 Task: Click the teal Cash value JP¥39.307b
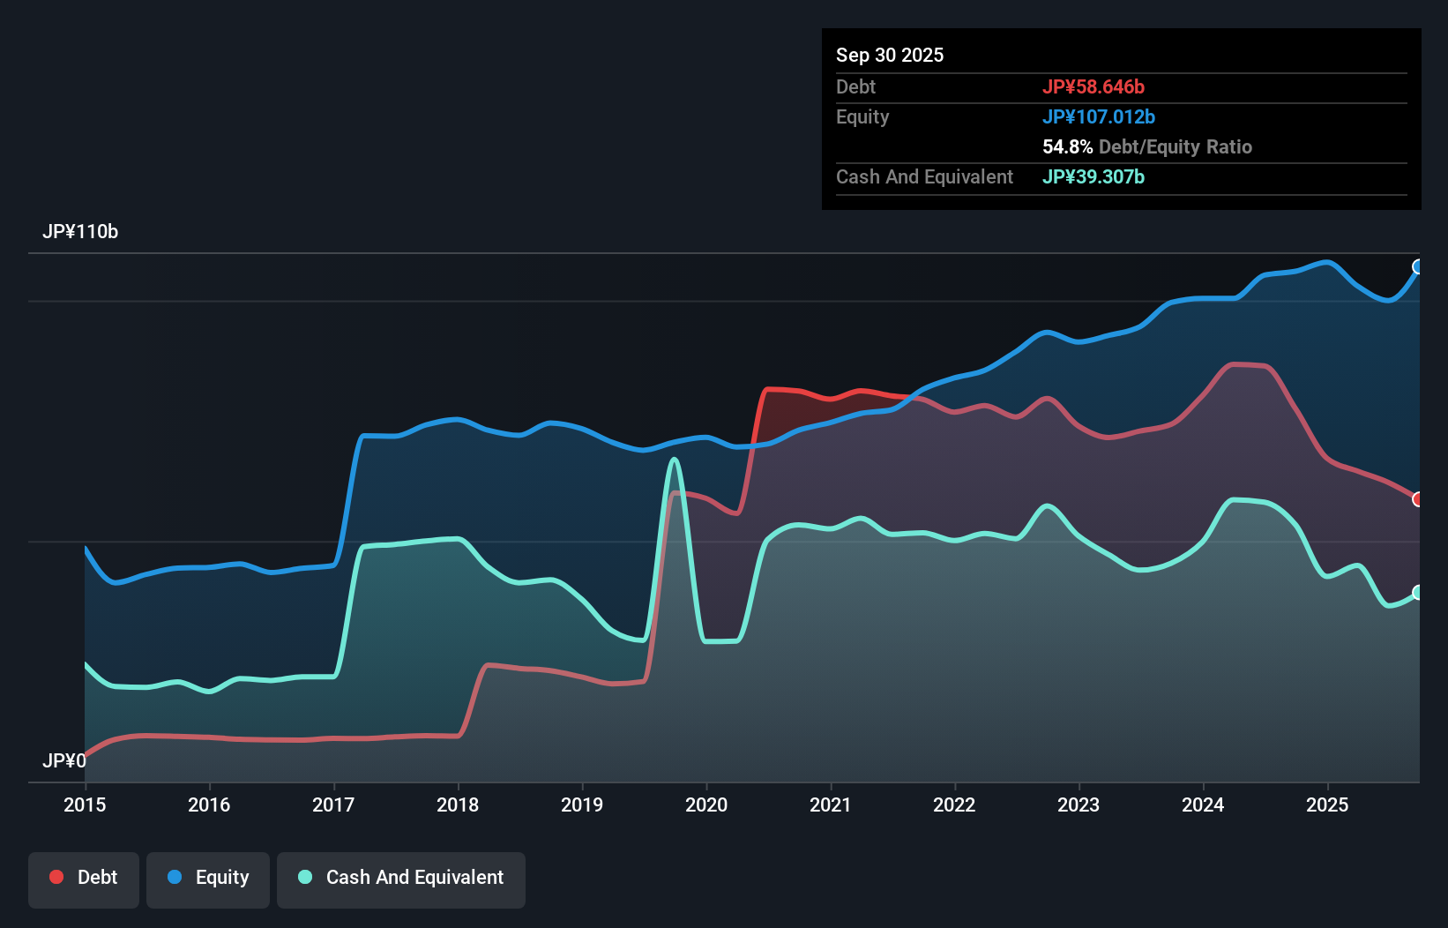click(x=1093, y=176)
